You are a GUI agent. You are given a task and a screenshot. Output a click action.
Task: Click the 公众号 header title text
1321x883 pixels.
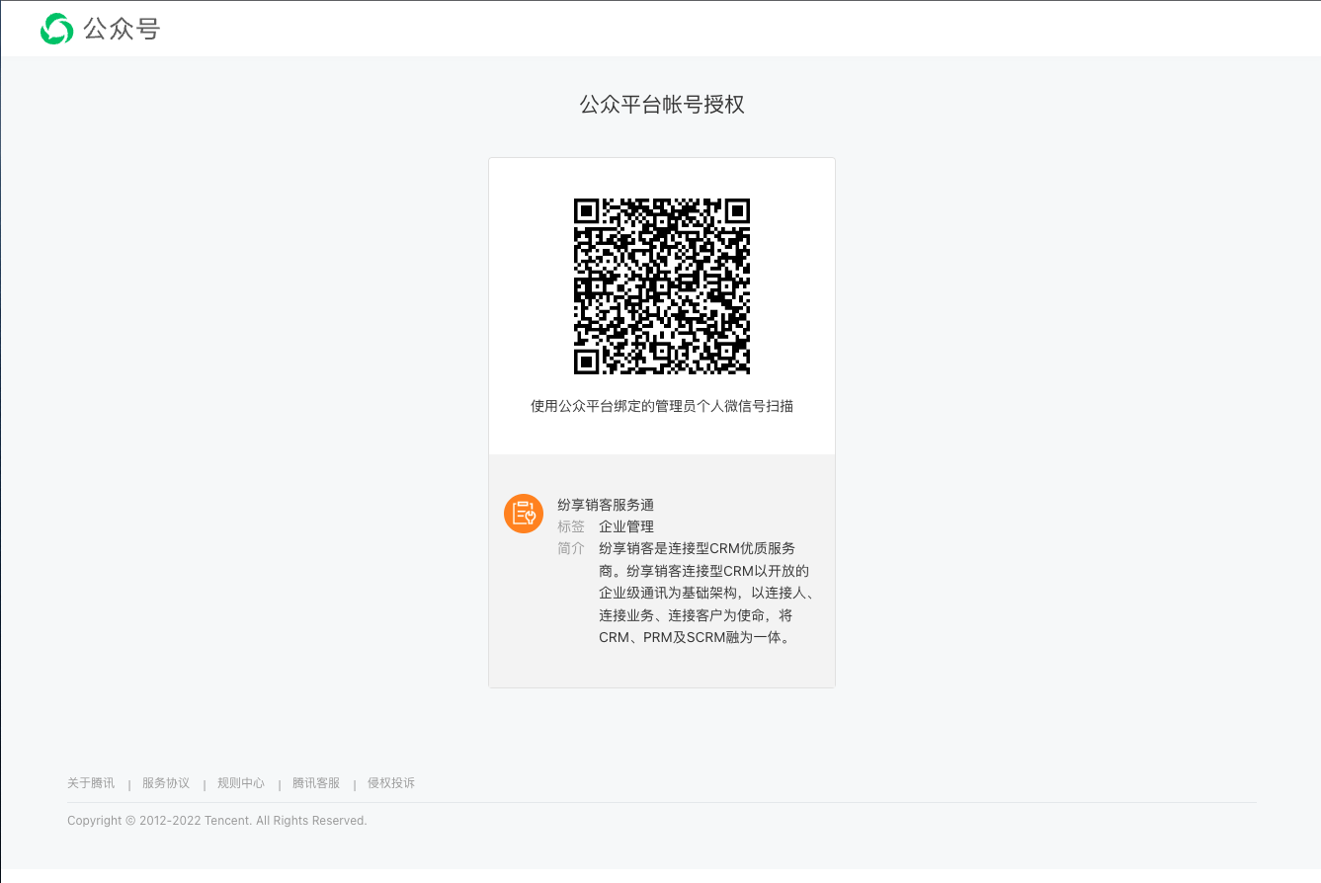click(x=122, y=30)
